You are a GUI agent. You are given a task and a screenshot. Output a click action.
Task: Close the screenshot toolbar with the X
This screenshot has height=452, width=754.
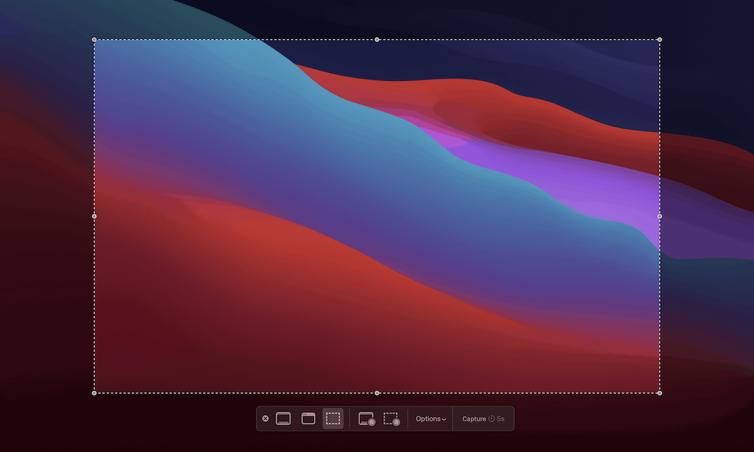coord(266,418)
